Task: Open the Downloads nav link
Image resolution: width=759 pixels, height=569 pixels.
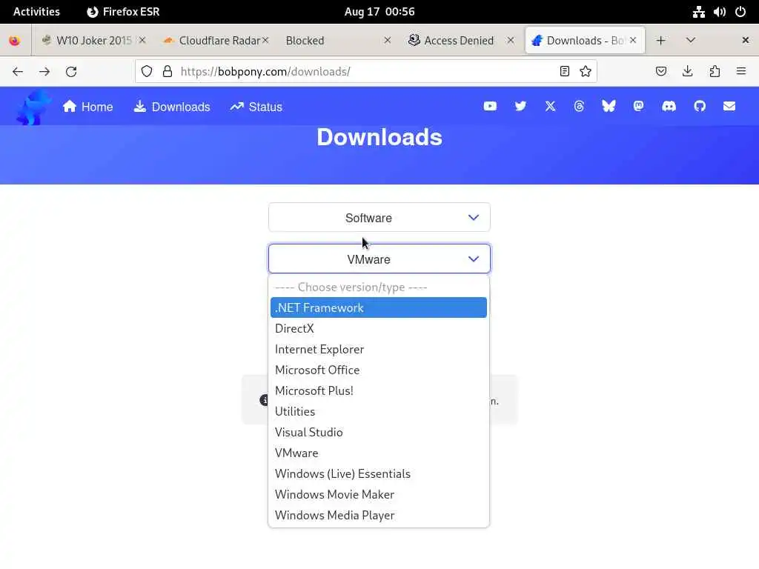Action: coord(172,107)
